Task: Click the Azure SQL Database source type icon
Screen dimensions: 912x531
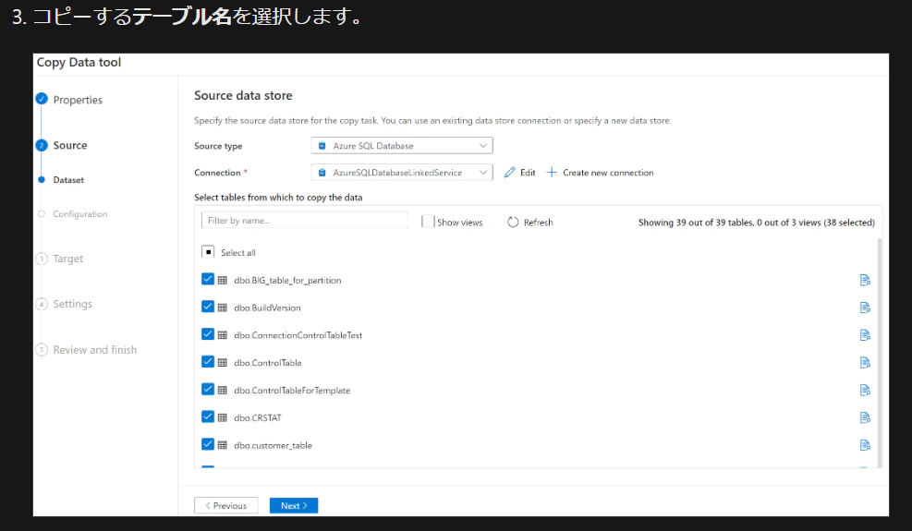Action: point(322,146)
